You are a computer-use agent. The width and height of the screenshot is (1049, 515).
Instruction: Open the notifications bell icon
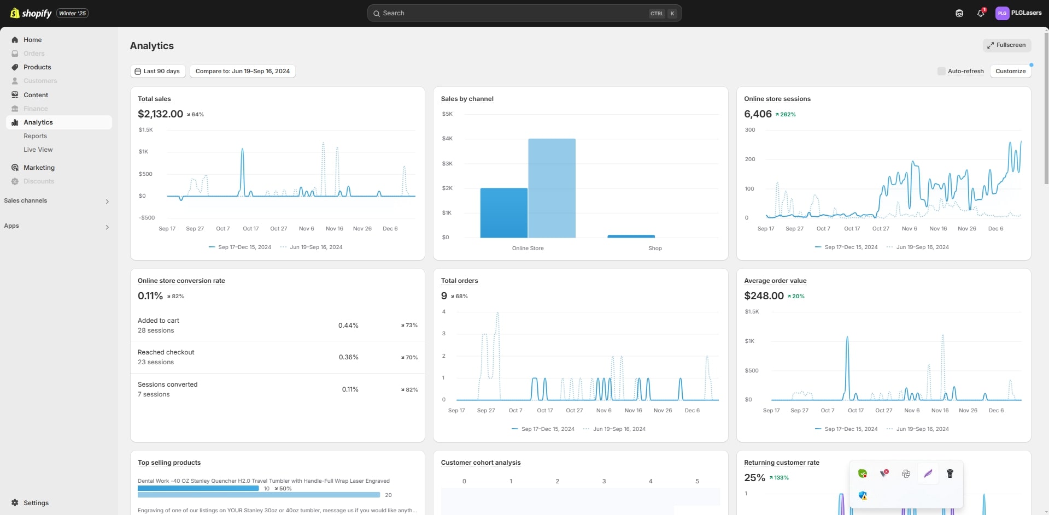click(981, 13)
